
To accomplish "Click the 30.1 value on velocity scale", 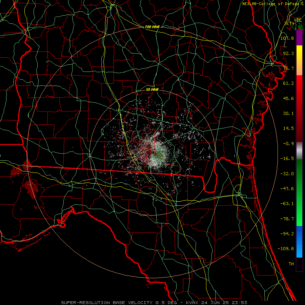I will tap(288, 114).
